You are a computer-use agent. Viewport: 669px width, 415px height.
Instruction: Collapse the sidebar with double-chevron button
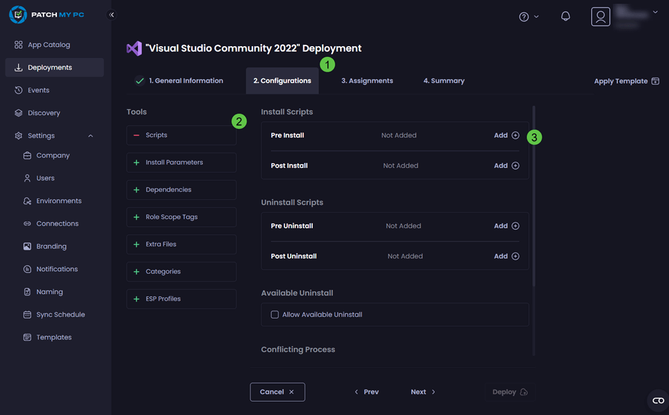coord(111,15)
